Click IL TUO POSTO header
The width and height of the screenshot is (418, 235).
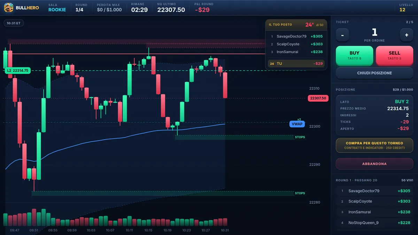(x=280, y=25)
